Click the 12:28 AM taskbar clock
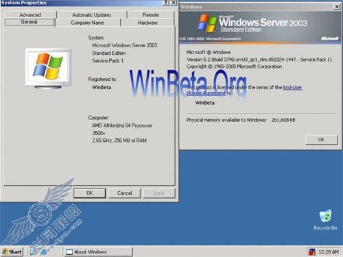This screenshot has width=343, height=257. pos(329,252)
